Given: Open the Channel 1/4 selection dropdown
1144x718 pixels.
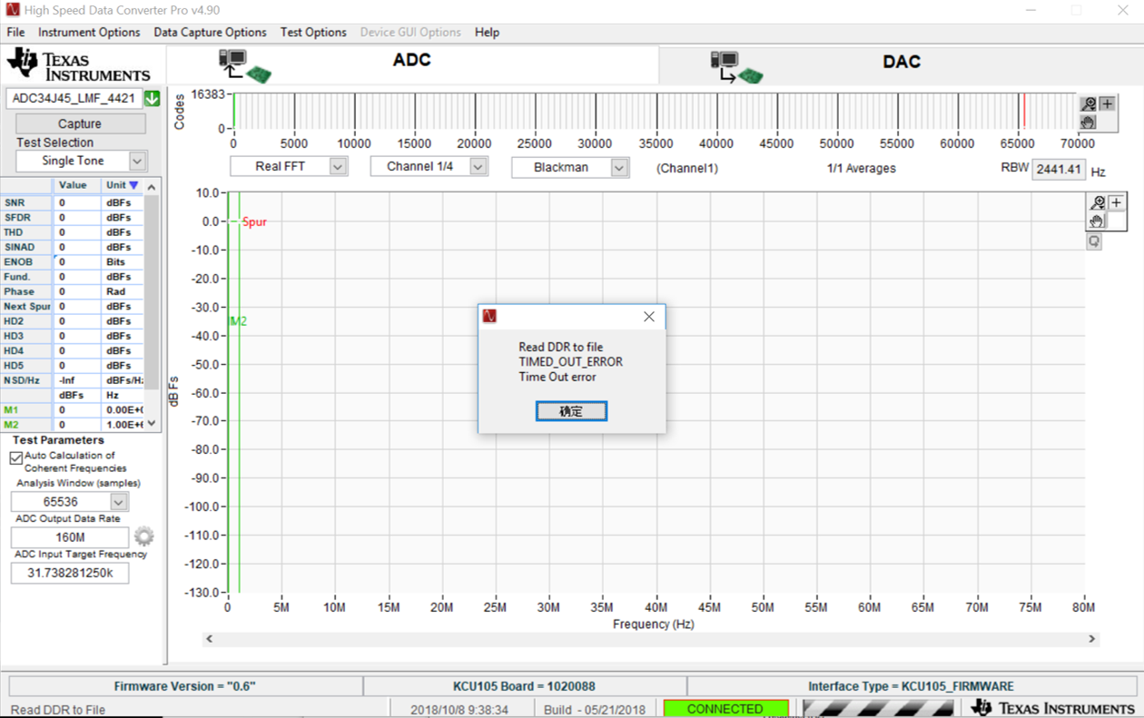Looking at the screenshot, I should click(x=478, y=167).
